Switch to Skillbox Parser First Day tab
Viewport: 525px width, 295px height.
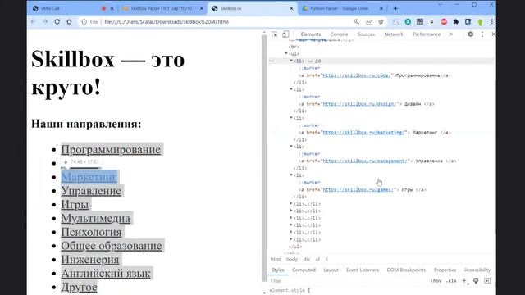(162, 8)
